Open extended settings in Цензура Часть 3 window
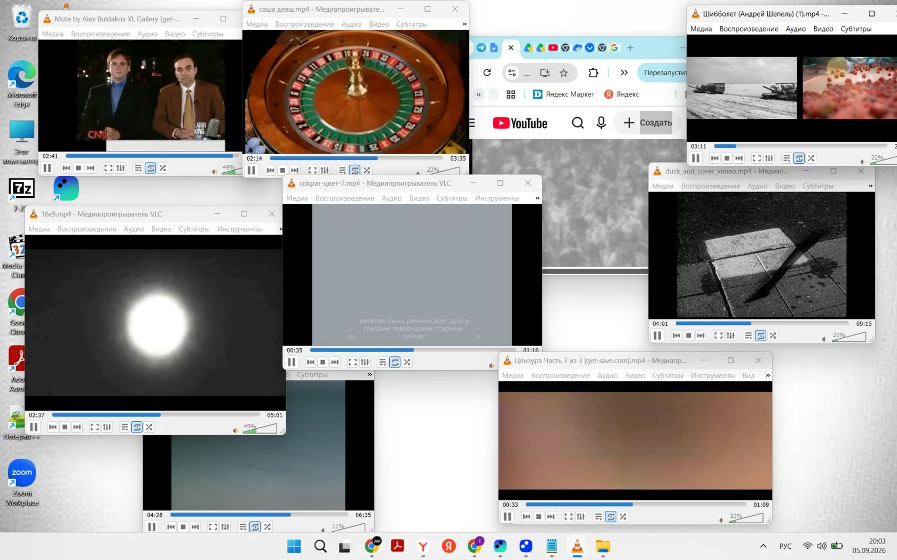The image size is (897, 560). [581, 517]
